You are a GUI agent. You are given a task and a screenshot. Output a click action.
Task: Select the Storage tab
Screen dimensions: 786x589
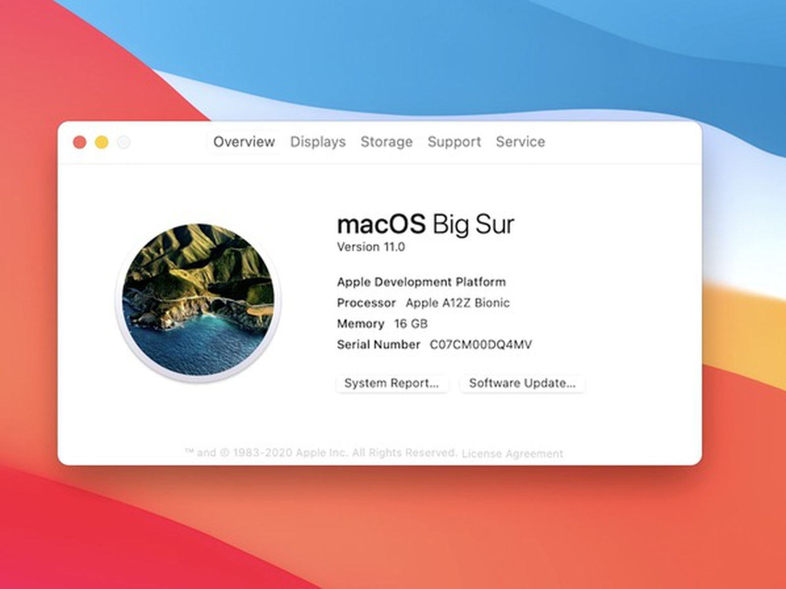pos(387,142)
